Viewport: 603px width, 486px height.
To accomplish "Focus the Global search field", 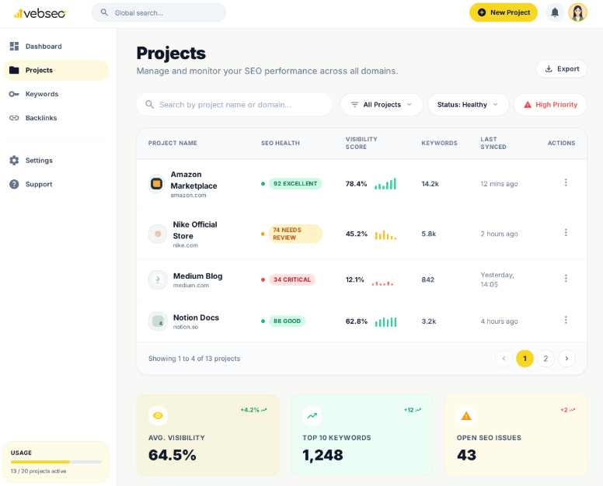I will [x=159, y=12].
